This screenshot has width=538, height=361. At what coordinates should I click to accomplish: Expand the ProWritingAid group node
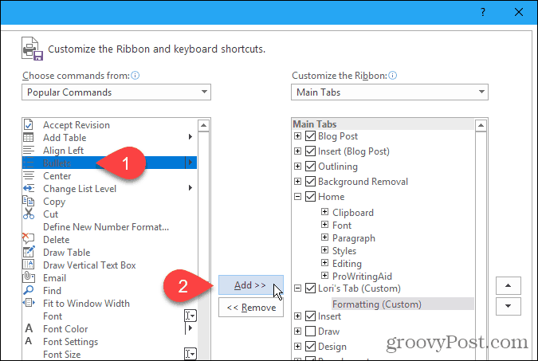pyautogui.click(x=324, y=275)
